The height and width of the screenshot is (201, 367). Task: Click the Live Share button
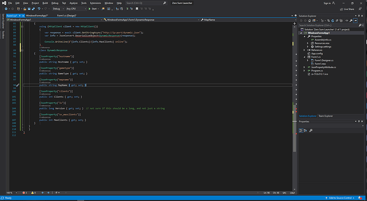[x=347, y=9]
